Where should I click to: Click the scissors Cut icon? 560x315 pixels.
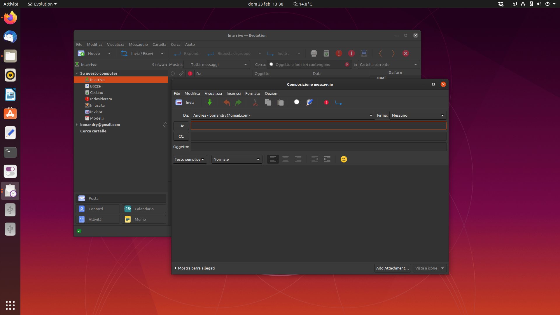point(255,102)
